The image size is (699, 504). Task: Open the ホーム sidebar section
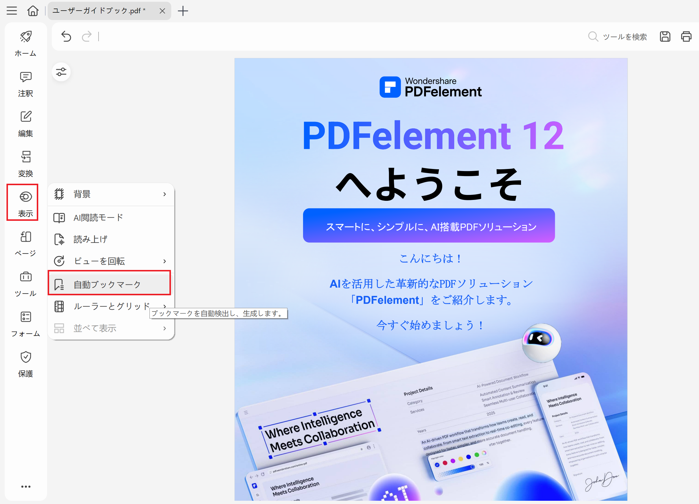point(26,44)
